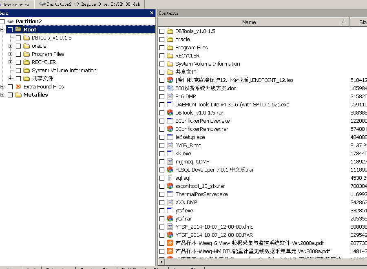367x269 pixels.
Task: Click the Weeg-HM DTU pdf file icon
Action: coord(170,251)
